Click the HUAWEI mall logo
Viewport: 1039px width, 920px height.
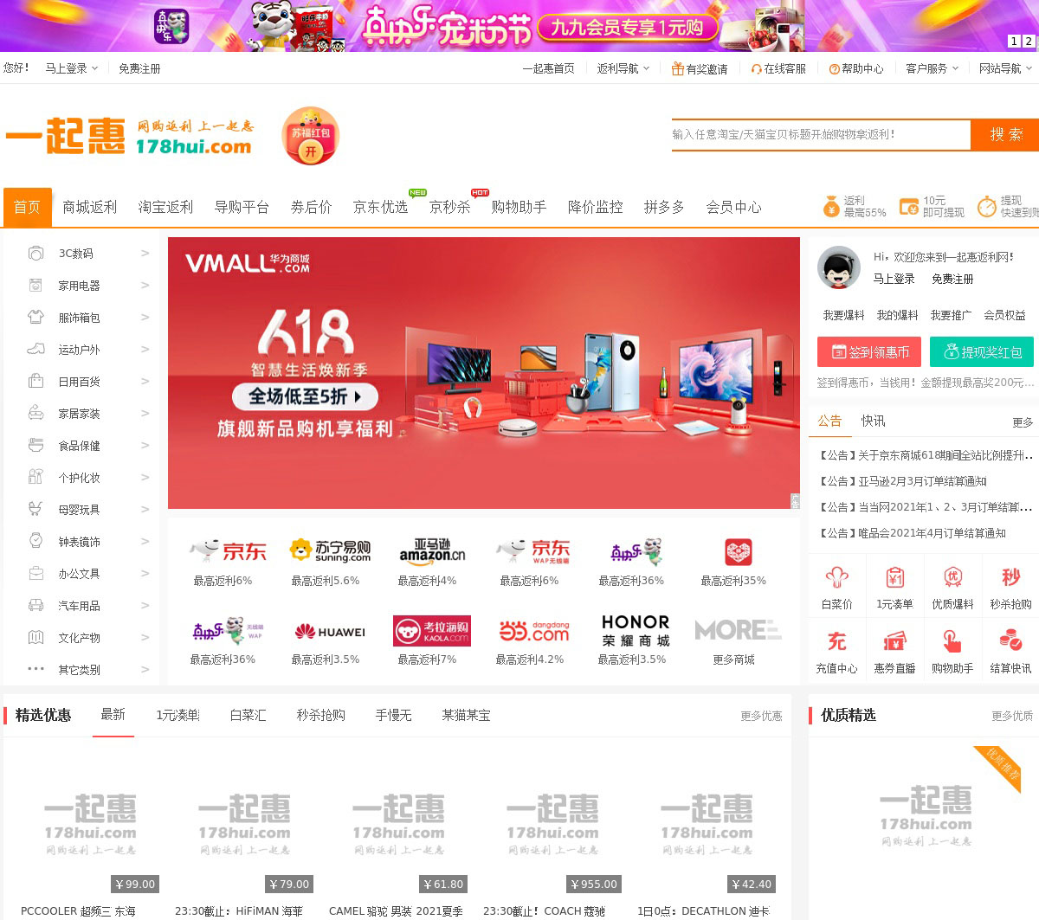pyautogui.click(x=330, y=632)
